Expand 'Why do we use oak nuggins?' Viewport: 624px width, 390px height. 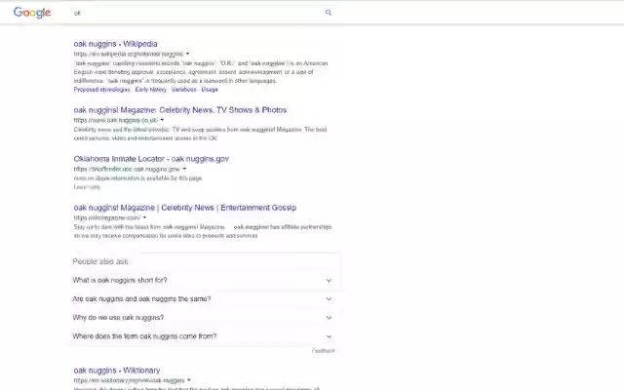202,318
